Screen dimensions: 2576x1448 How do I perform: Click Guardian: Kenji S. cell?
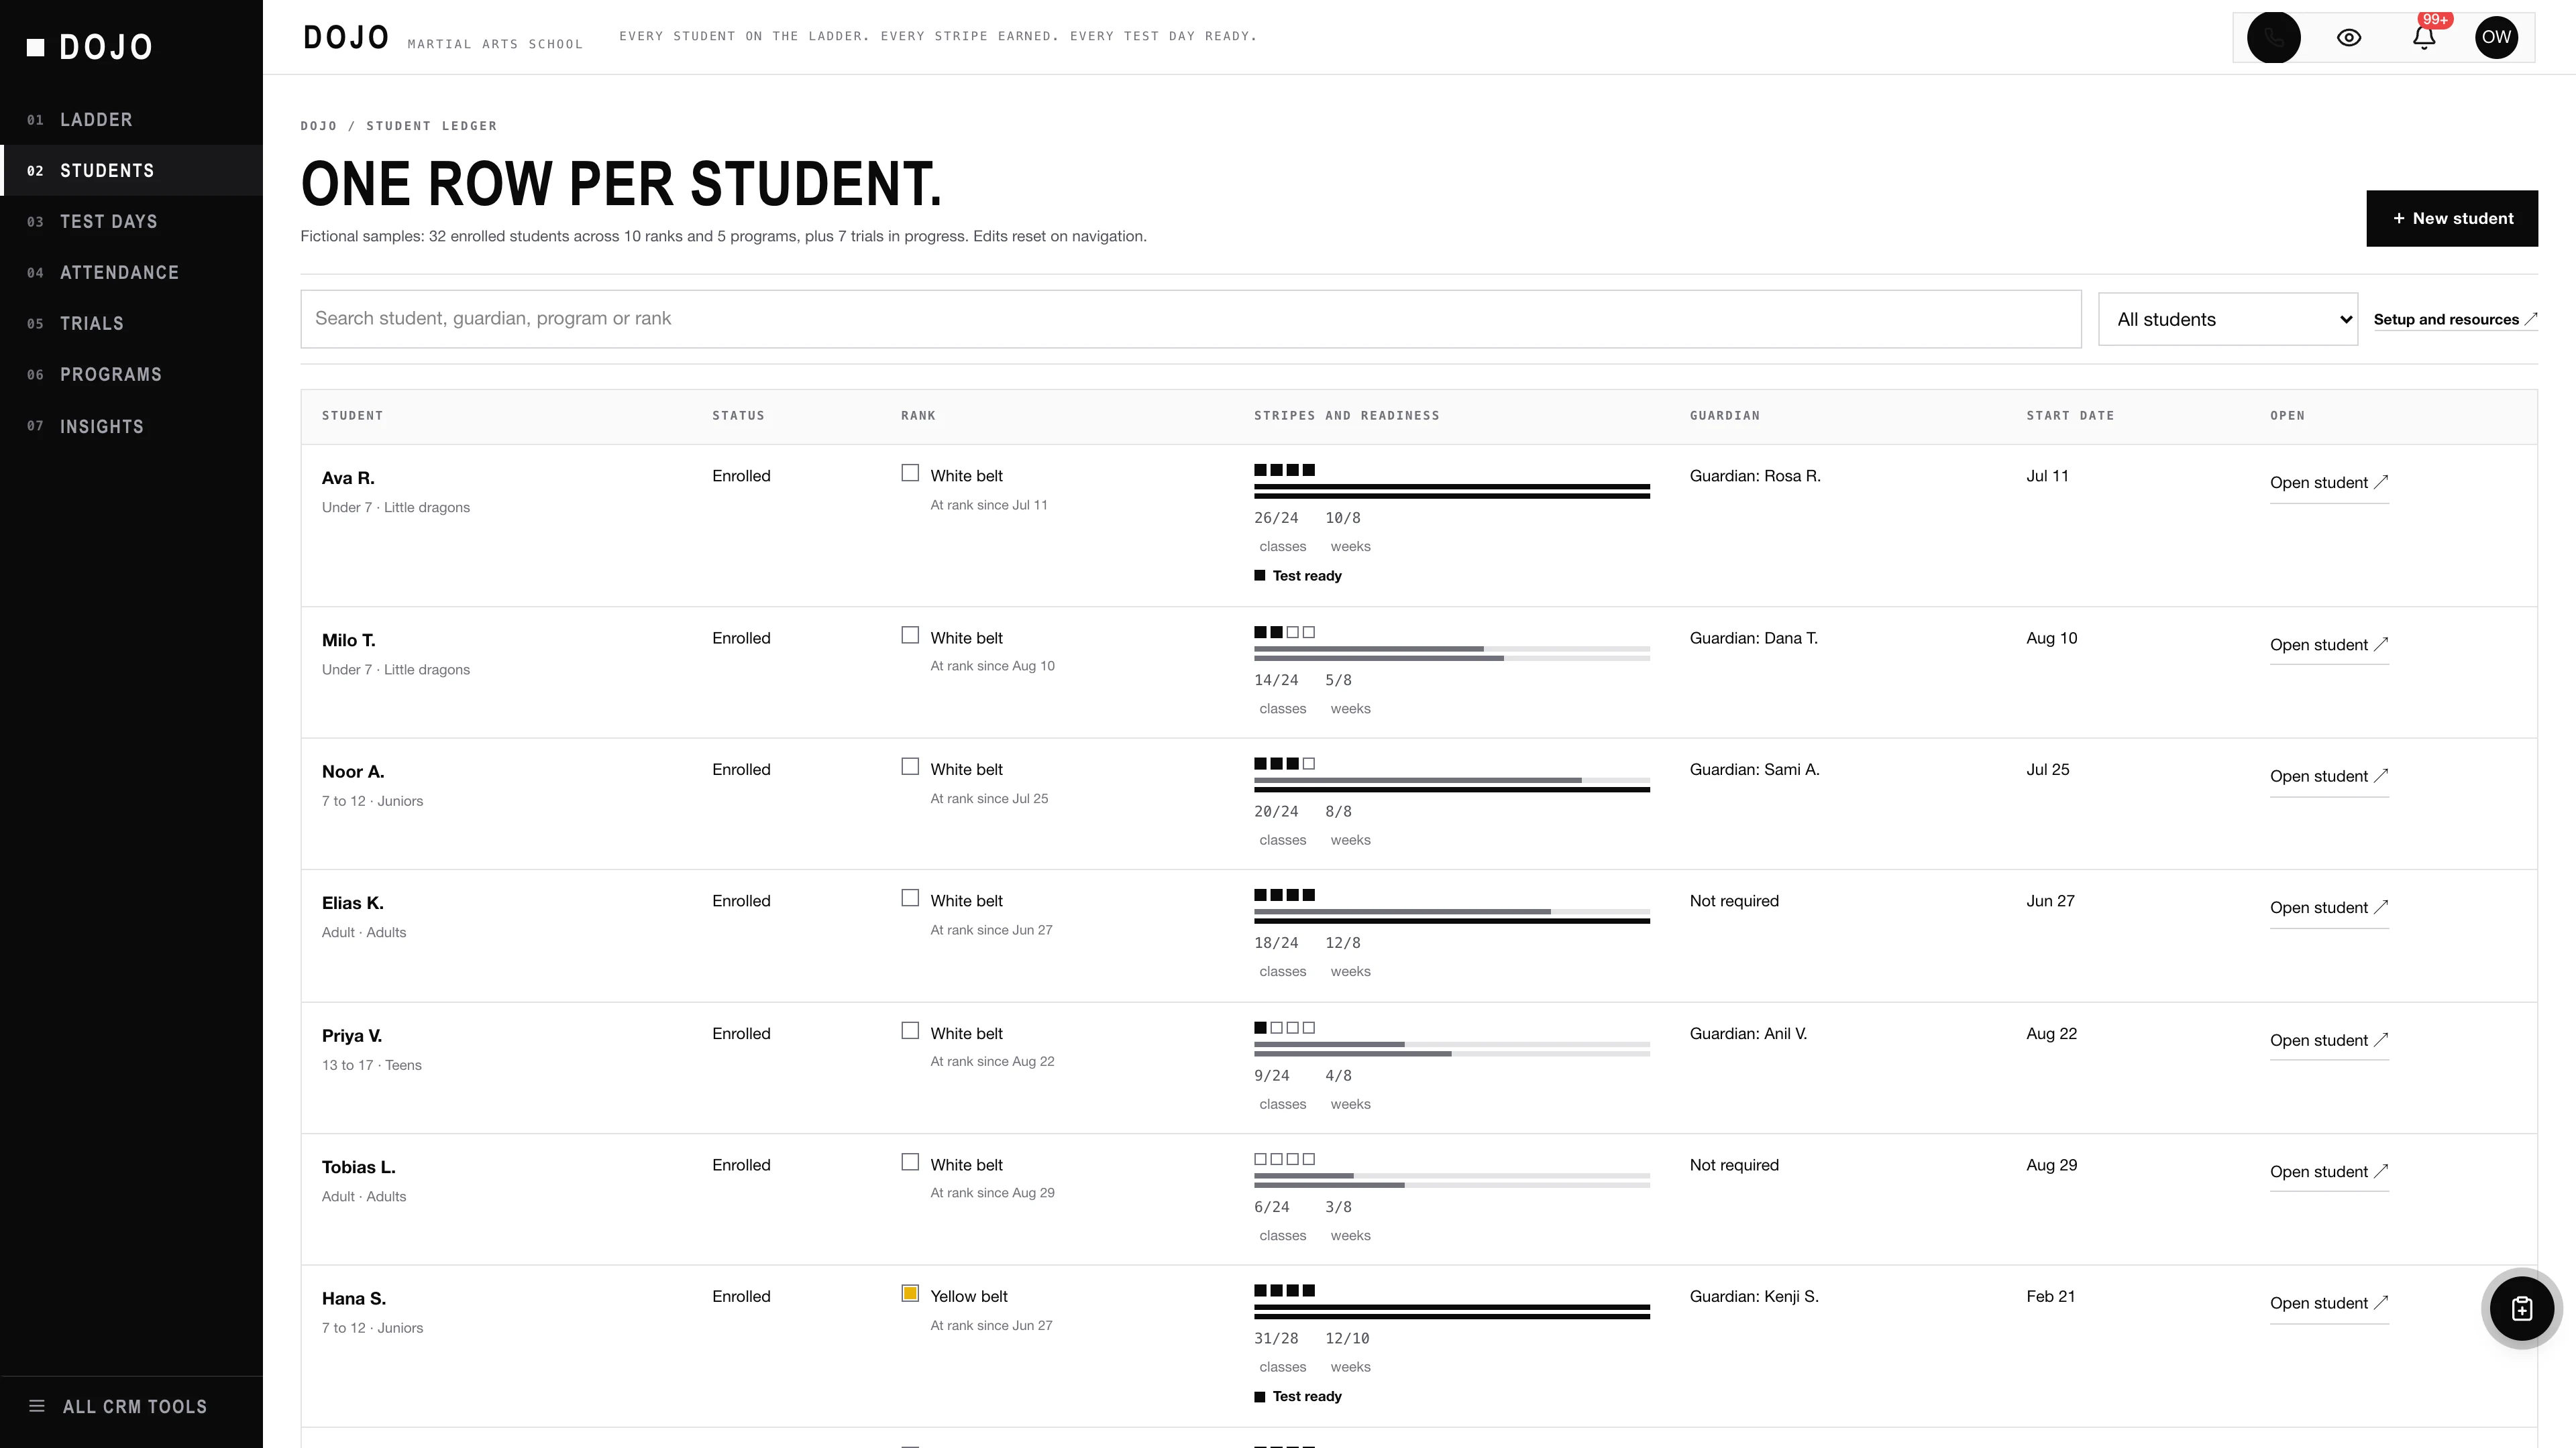(x=1754, y=1296)
